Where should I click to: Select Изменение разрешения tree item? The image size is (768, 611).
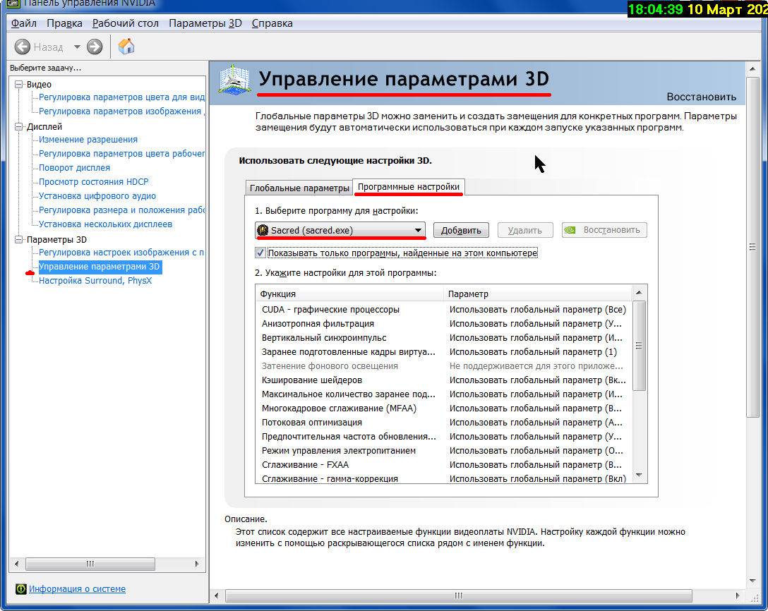click(88, 140)
